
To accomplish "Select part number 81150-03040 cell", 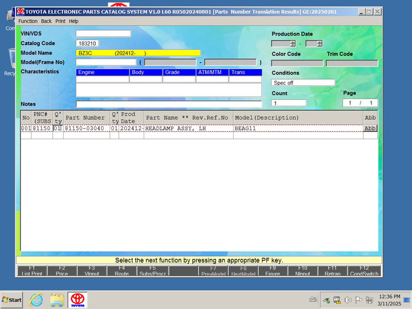I will coord(86,129).
